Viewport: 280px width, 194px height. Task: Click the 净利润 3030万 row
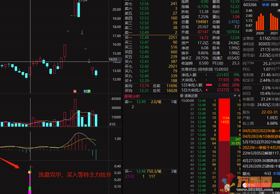(257, 44)
